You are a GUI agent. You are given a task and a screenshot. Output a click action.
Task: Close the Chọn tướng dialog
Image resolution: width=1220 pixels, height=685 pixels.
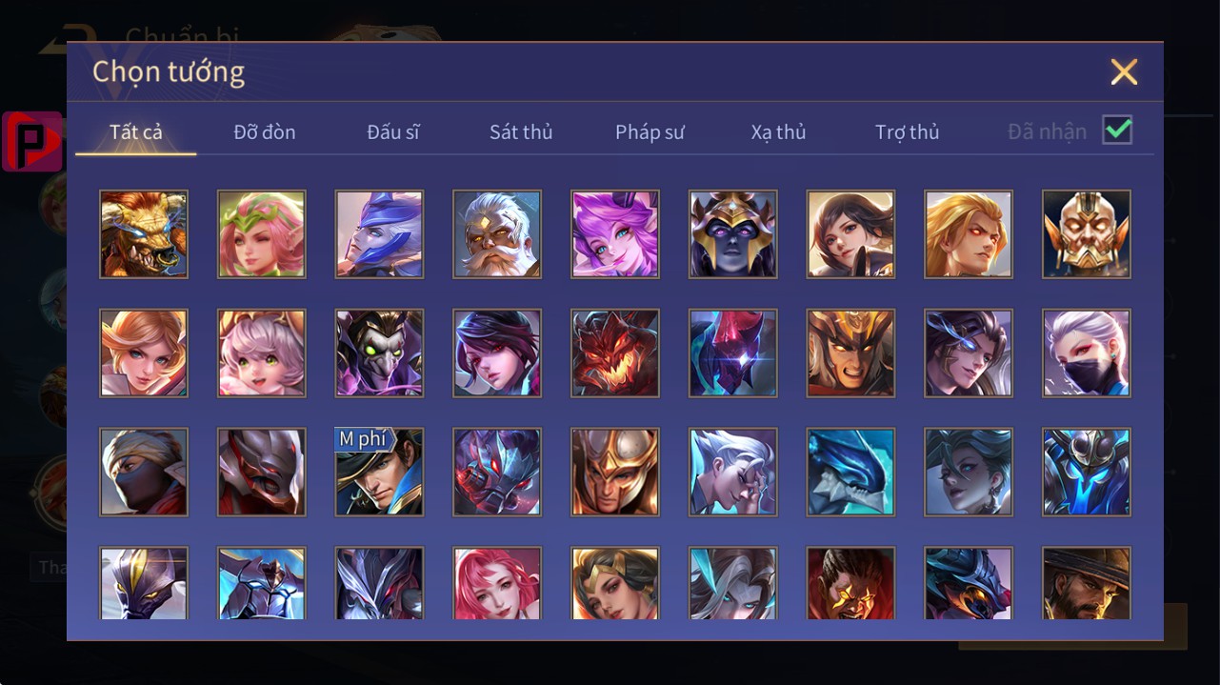pyautogui.click(x=1124, y=71)
